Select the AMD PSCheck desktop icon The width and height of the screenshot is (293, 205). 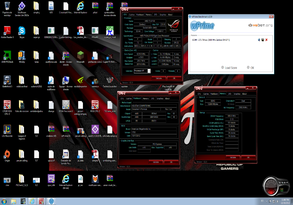pyautogui.click(x=7, y=57)
